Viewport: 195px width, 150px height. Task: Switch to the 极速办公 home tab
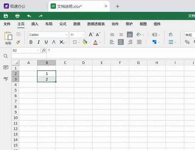pyautogui.click(x=15, y=6)
